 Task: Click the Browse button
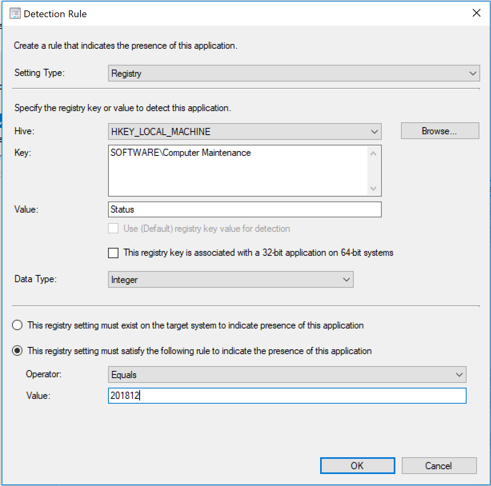tap(439, 131)
